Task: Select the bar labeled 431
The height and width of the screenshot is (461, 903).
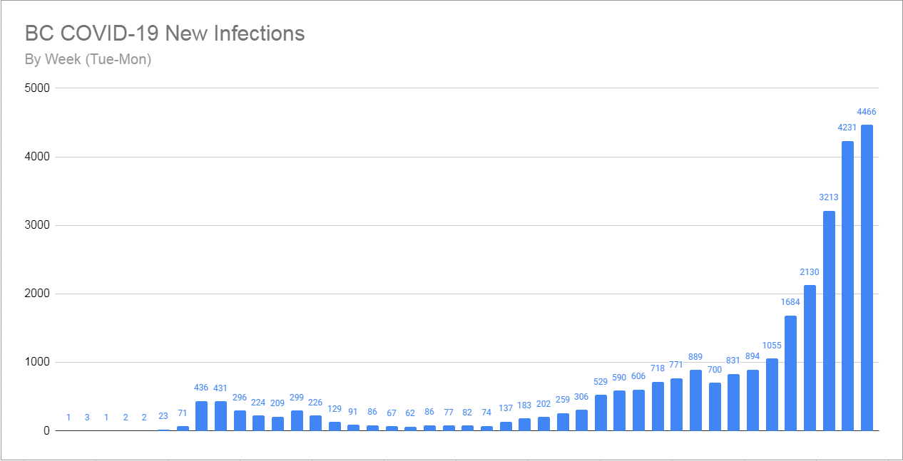Action: (220, 416)
